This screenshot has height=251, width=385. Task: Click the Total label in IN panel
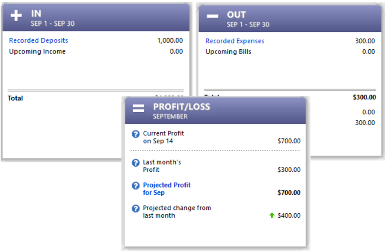click(15, 98)
